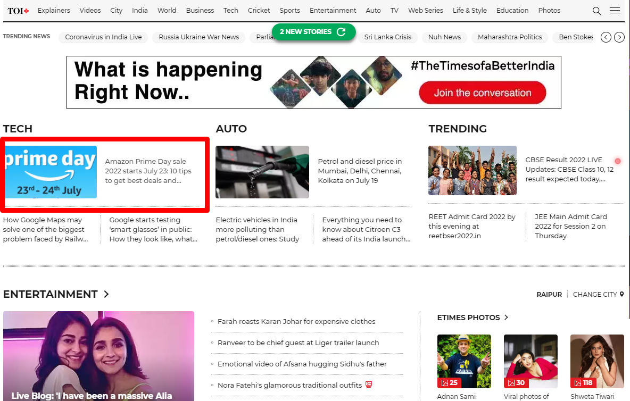The image size is (630, 401).
Task: Select Sri Lanka Crisis topic
Action: (x=388, y=37)
